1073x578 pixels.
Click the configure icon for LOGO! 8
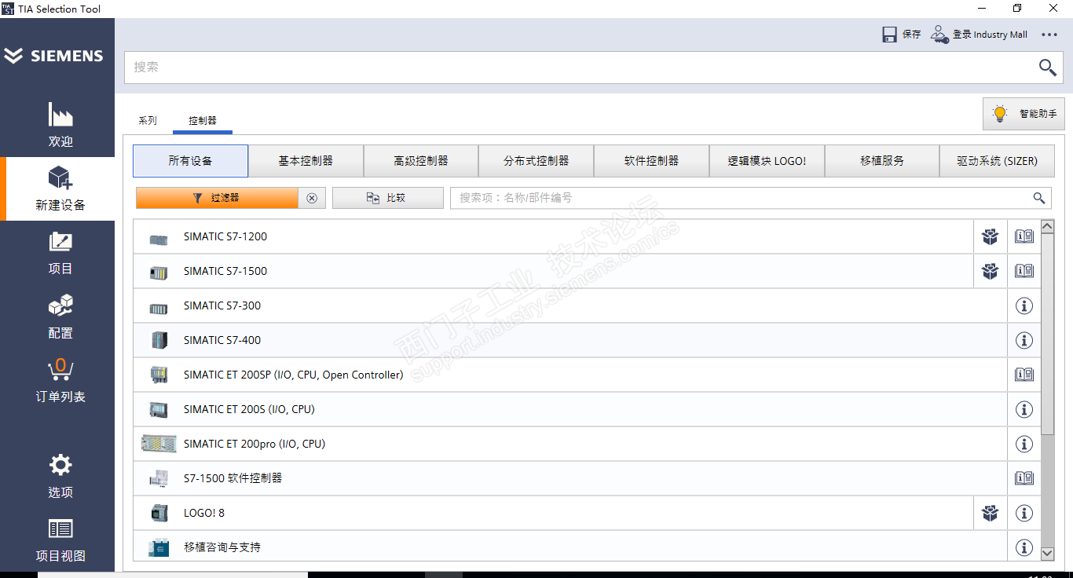[x=990, y=513]
